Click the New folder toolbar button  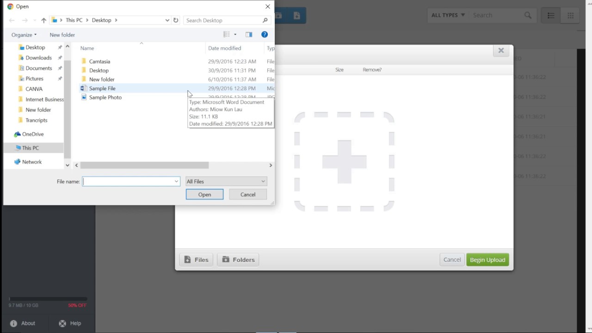coord(62,35)
